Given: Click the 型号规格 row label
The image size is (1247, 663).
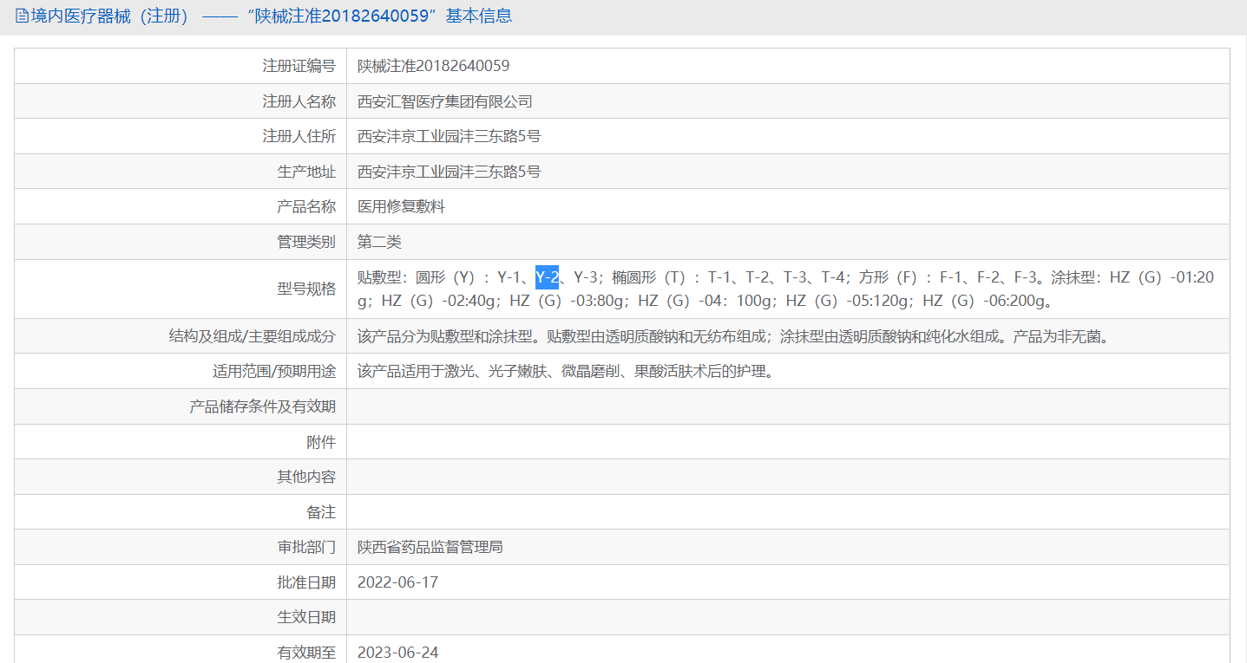Looking at the screenshot, I should 306,289.
